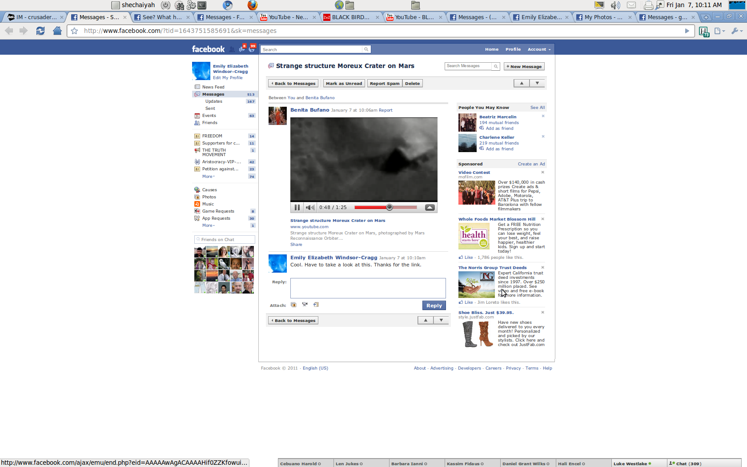This screenshot has width=747, height=467.
Task: Click Search Messages magnifier icon
Action: 496,66
